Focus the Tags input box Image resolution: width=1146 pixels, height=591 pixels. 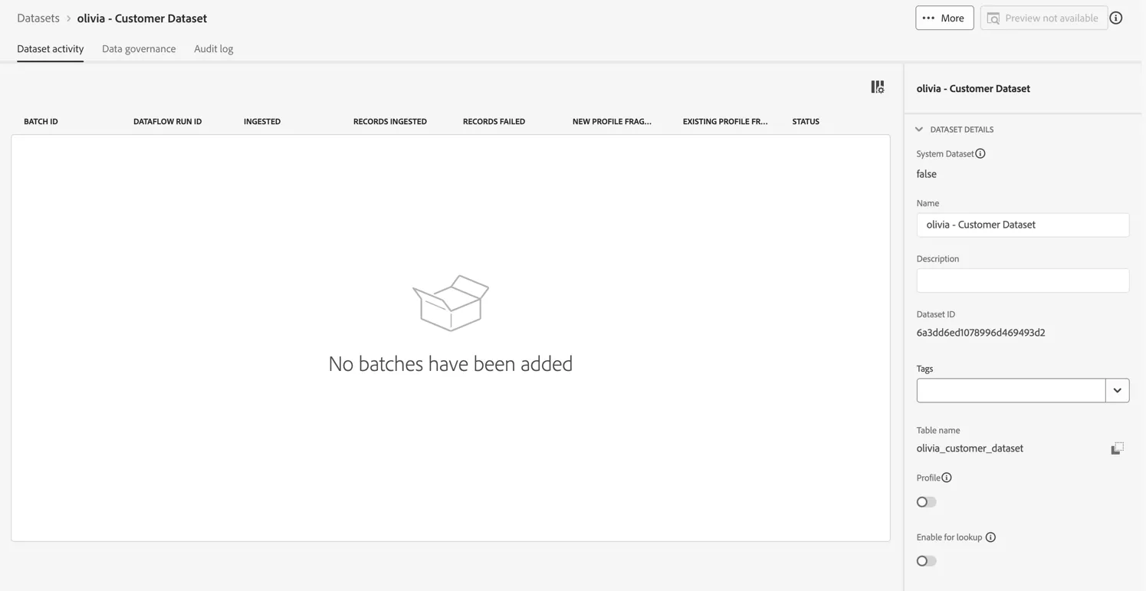pos(1010,390)
